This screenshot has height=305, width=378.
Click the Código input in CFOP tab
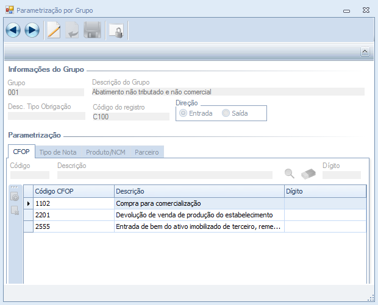pyautogui.click(x=30, y=175)
